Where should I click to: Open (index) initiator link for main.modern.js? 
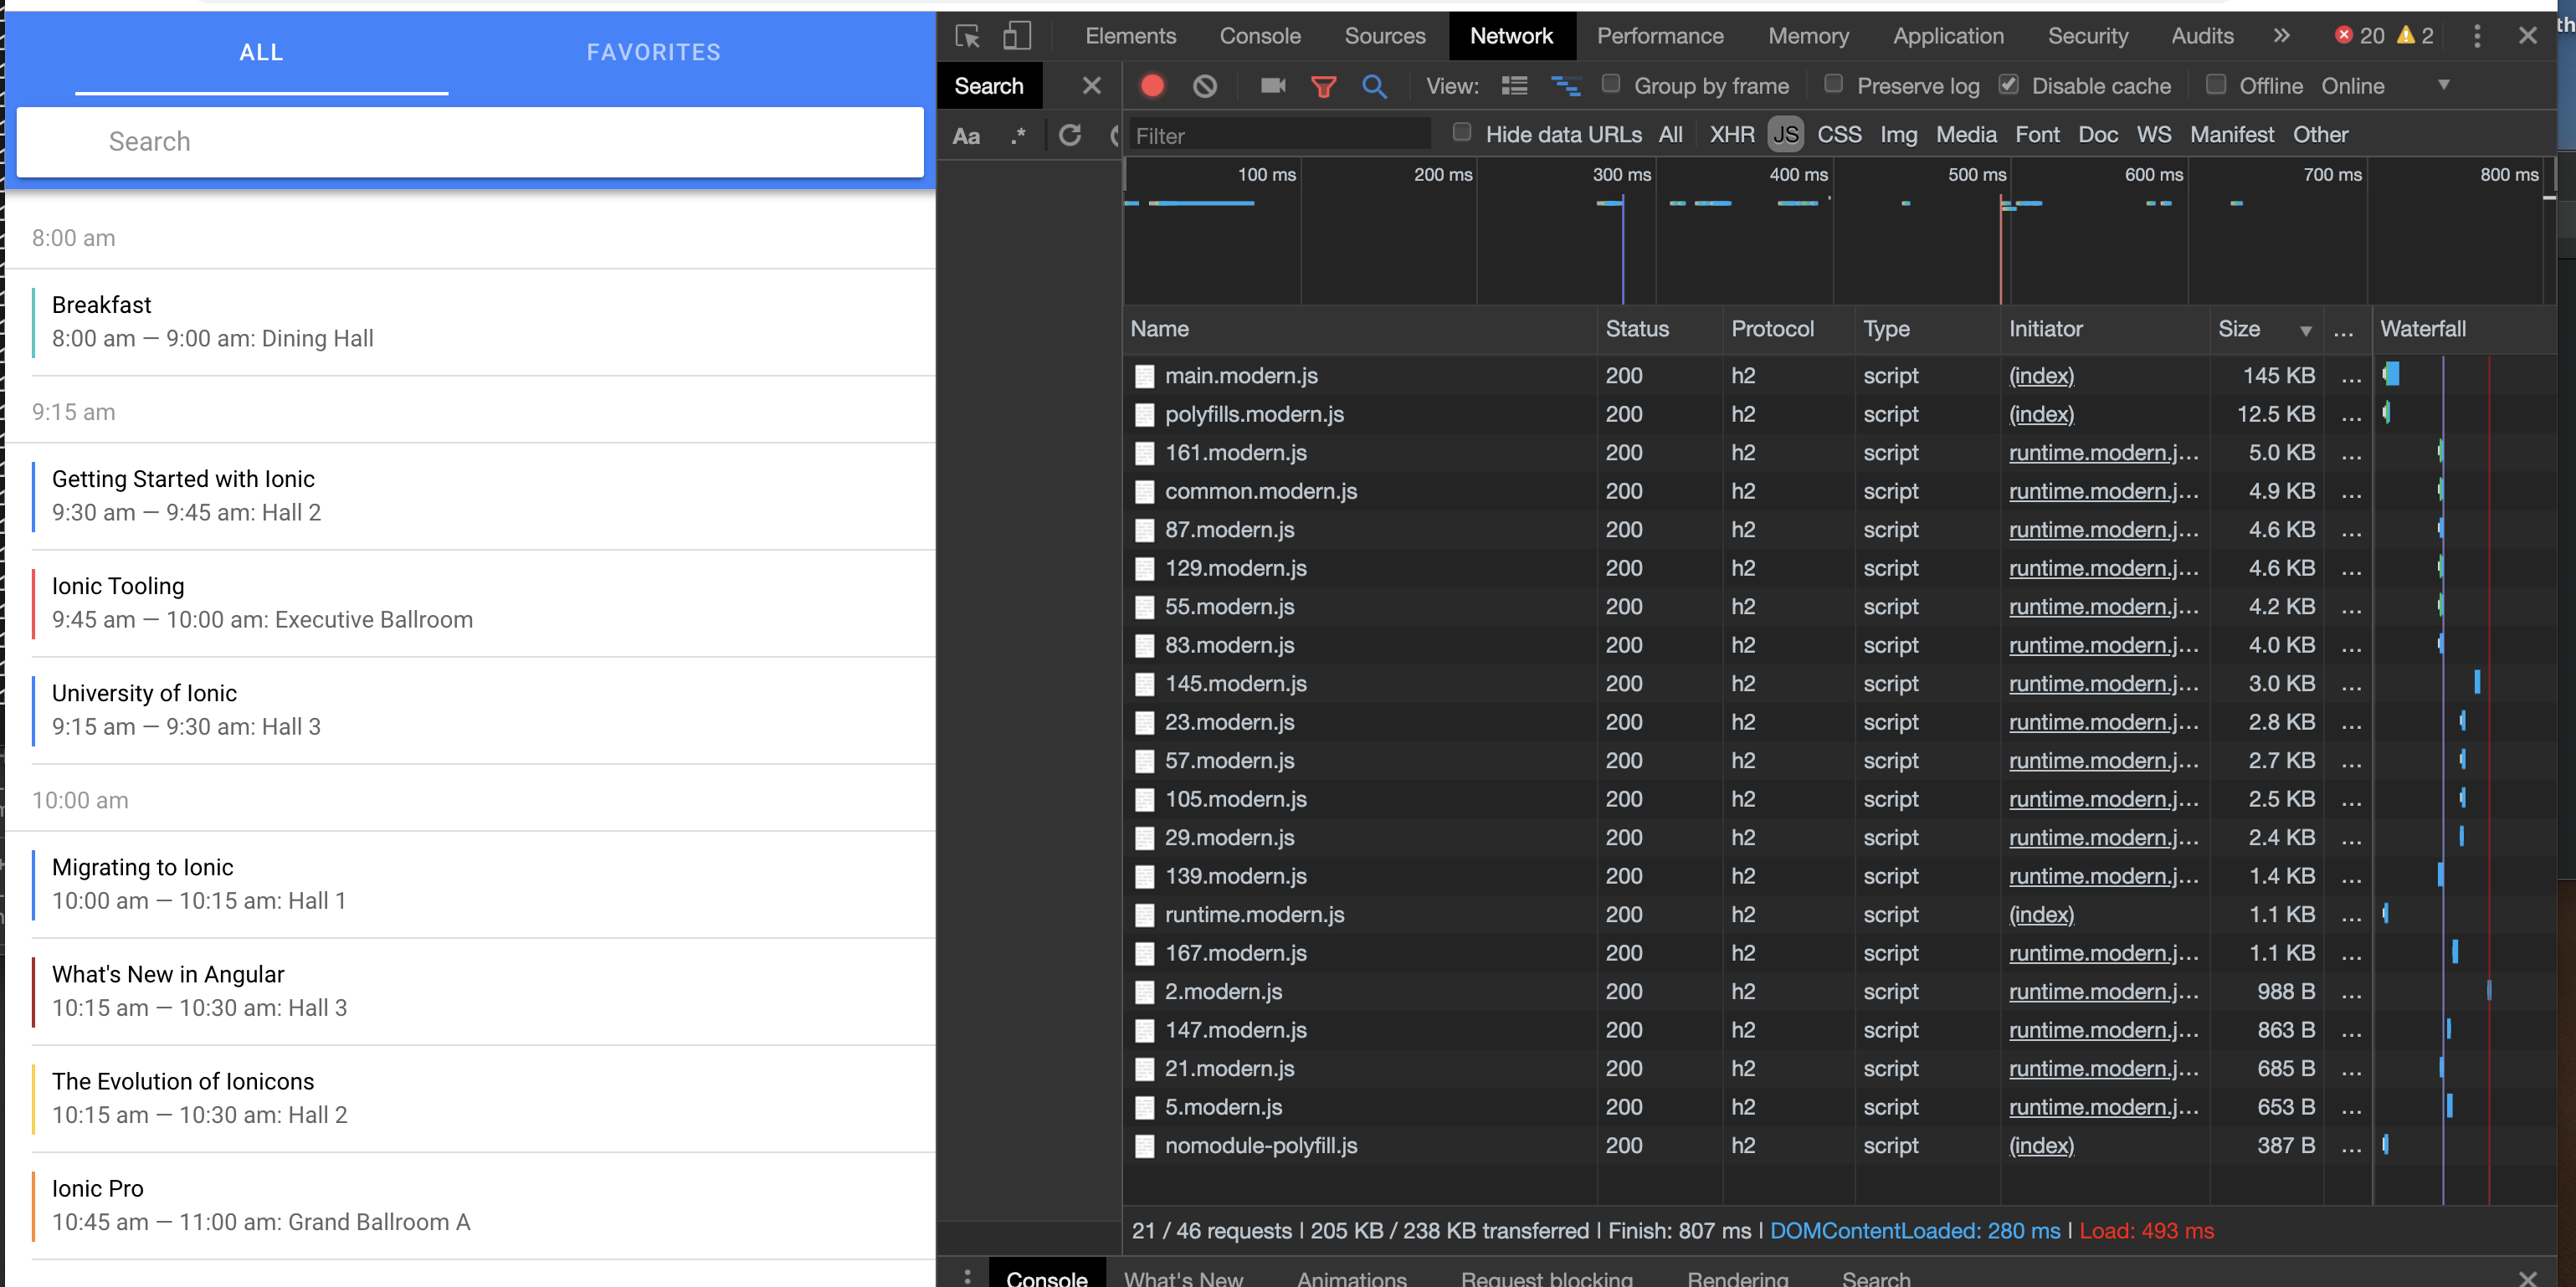pyautogui.click(x=2041, y=376)
